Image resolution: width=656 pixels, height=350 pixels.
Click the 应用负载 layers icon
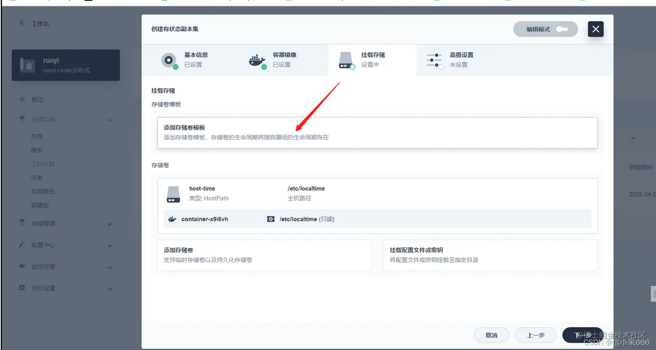[22, 119]
